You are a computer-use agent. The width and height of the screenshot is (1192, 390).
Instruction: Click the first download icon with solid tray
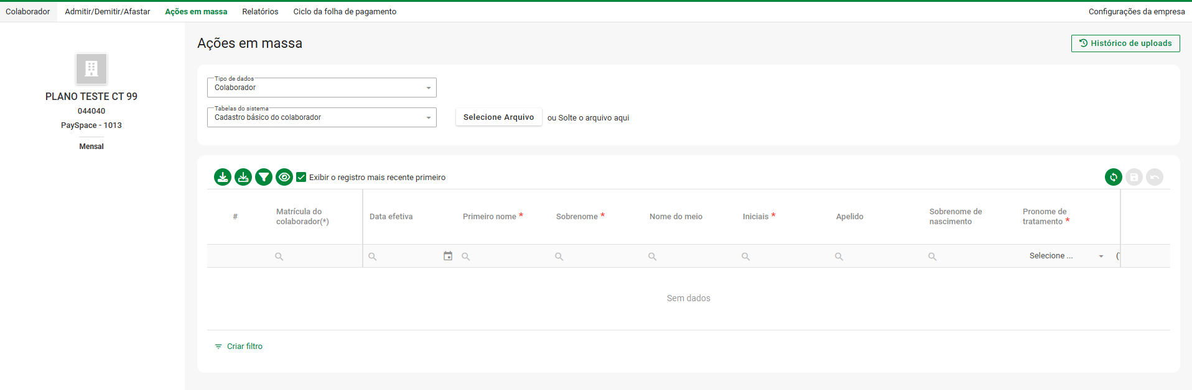[x=223, y=177]
